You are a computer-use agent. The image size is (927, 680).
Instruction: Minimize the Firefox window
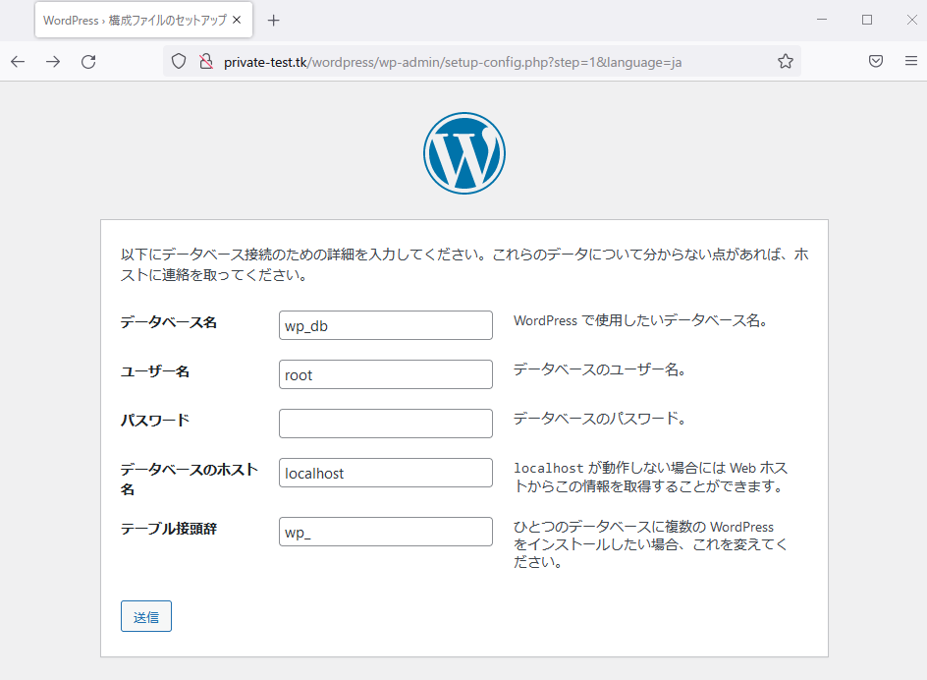pos(822,20)
